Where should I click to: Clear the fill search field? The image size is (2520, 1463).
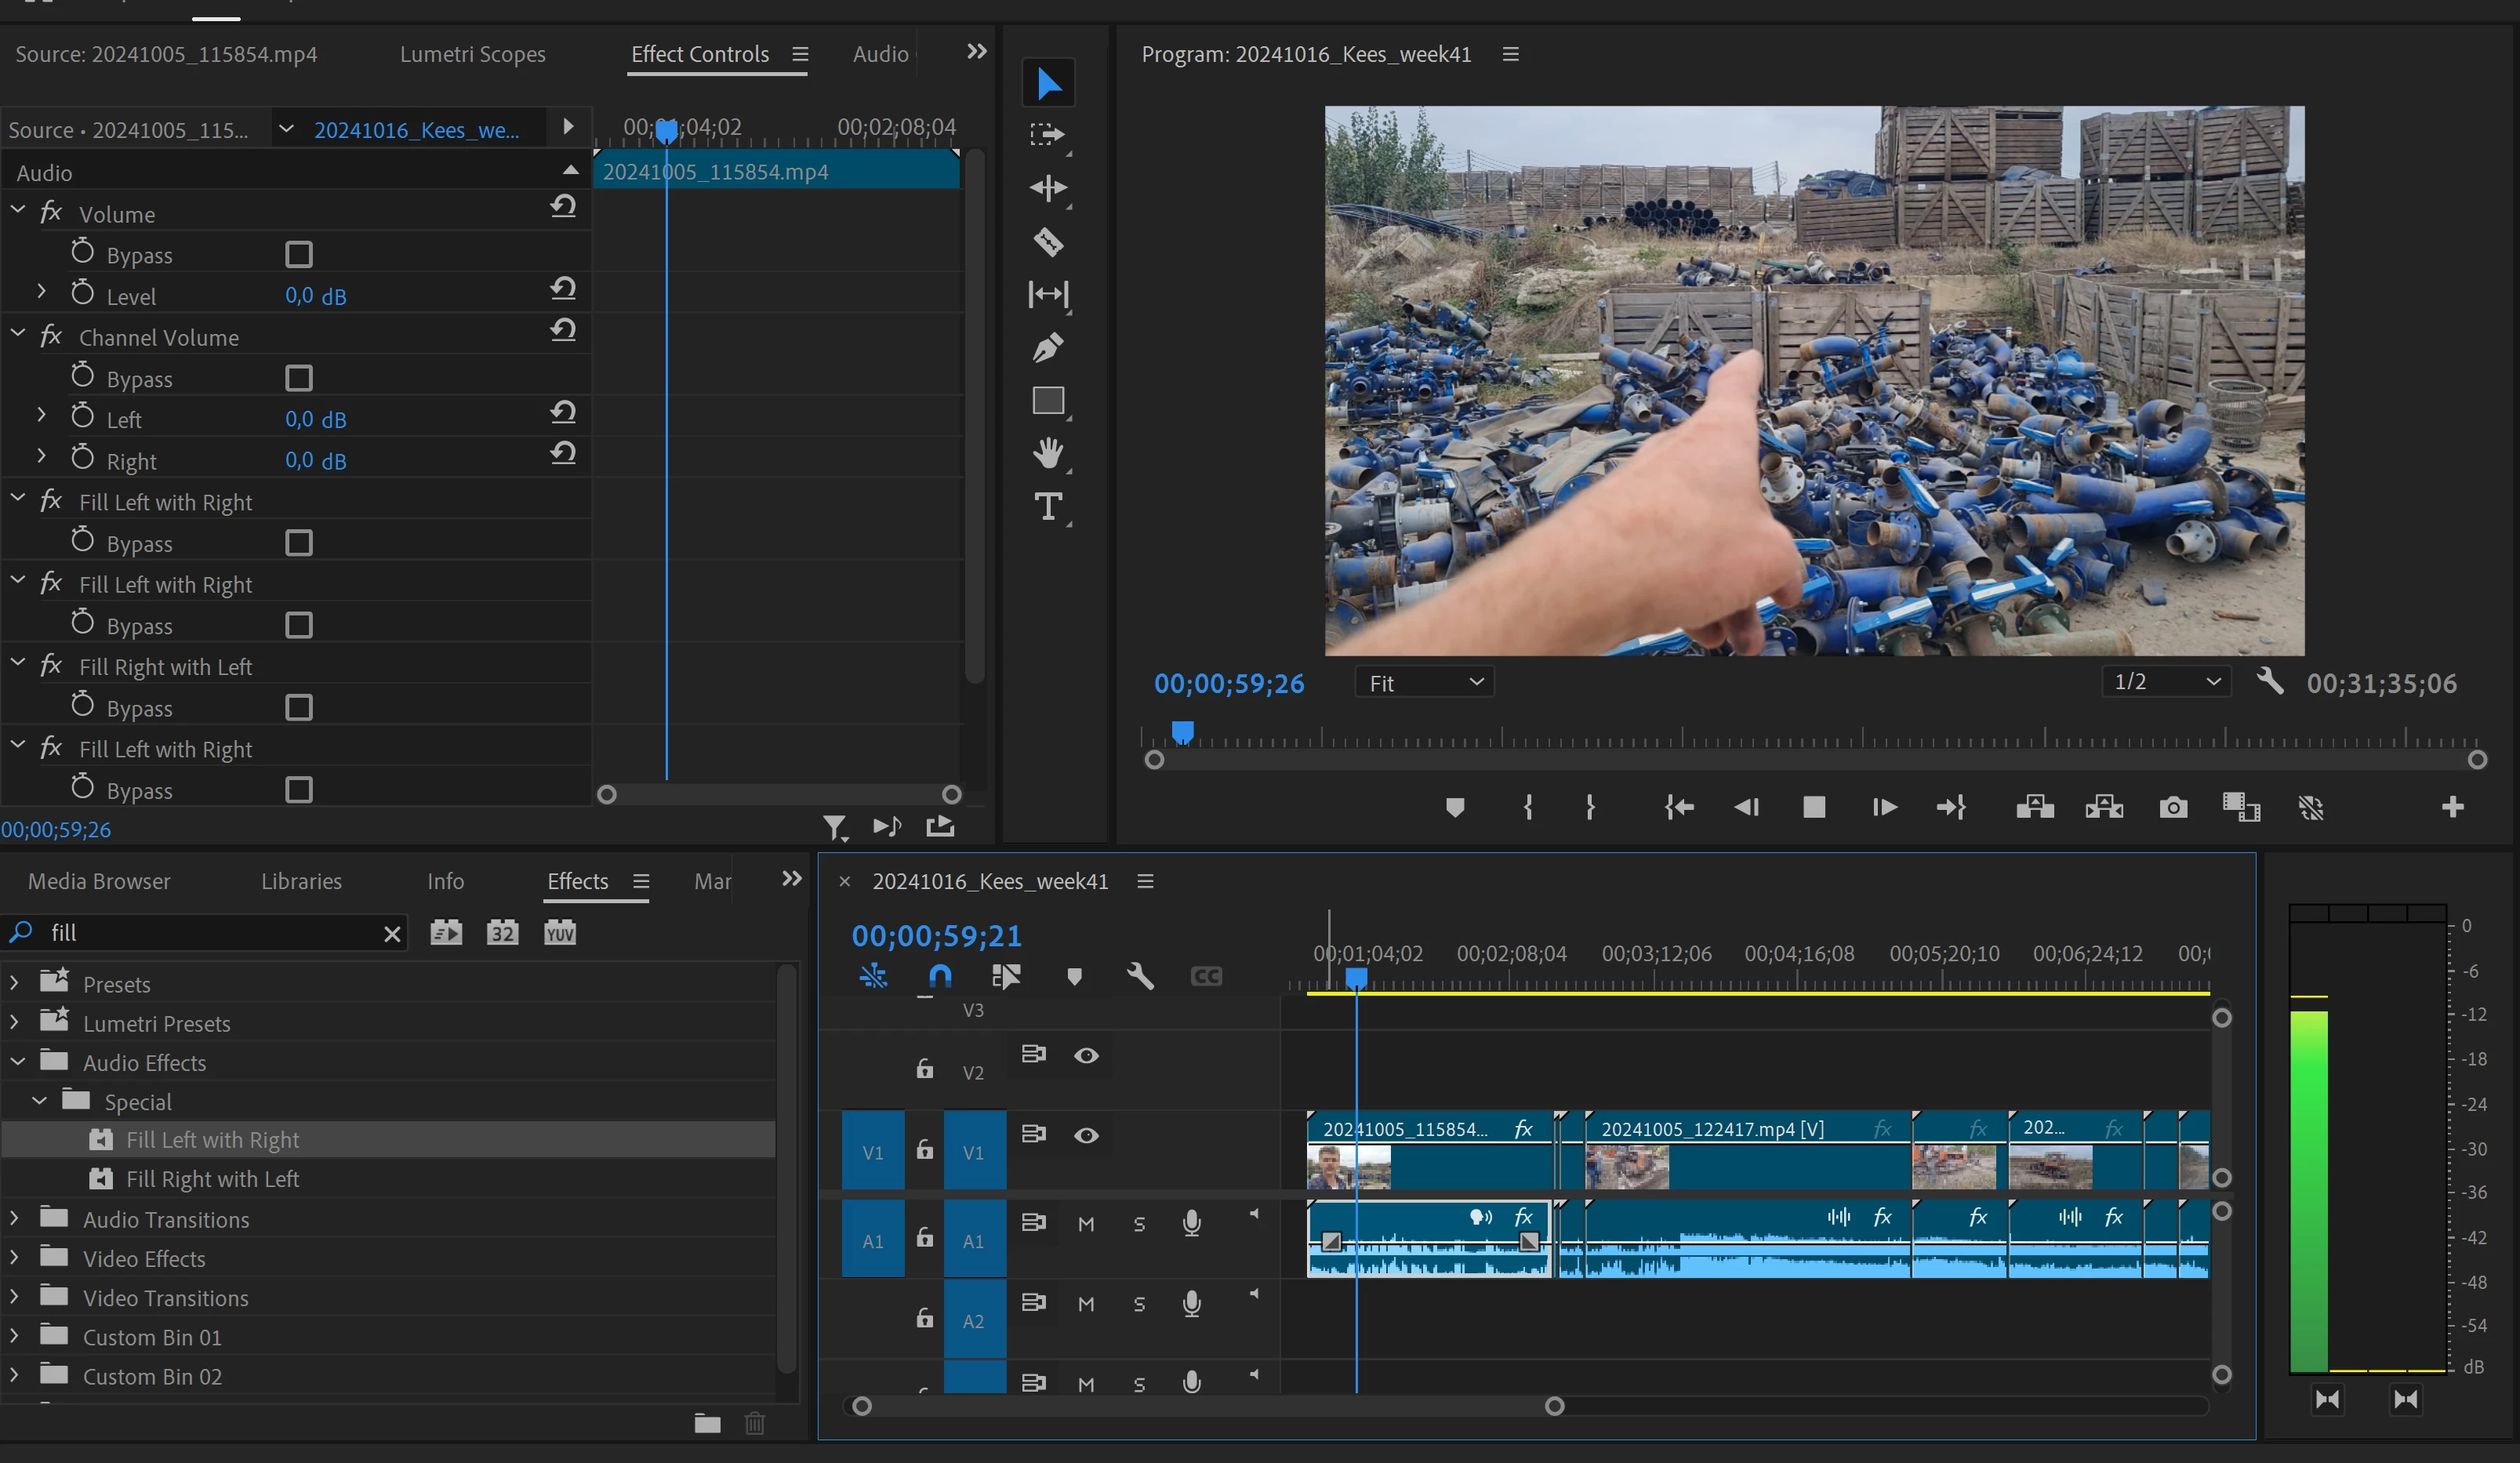pos(392,934)
